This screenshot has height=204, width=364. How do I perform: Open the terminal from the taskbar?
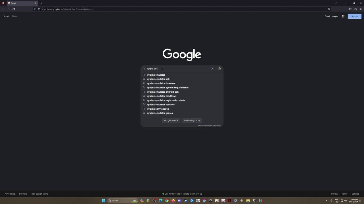coord(254,201)
